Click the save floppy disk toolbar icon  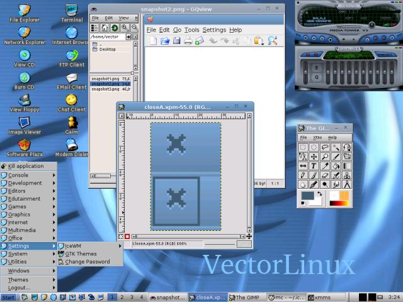tap(176, 40)
